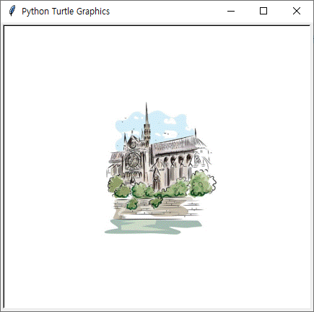Close the Python Turtle Graphics window

pyautogui.click(x=297, y=11)
